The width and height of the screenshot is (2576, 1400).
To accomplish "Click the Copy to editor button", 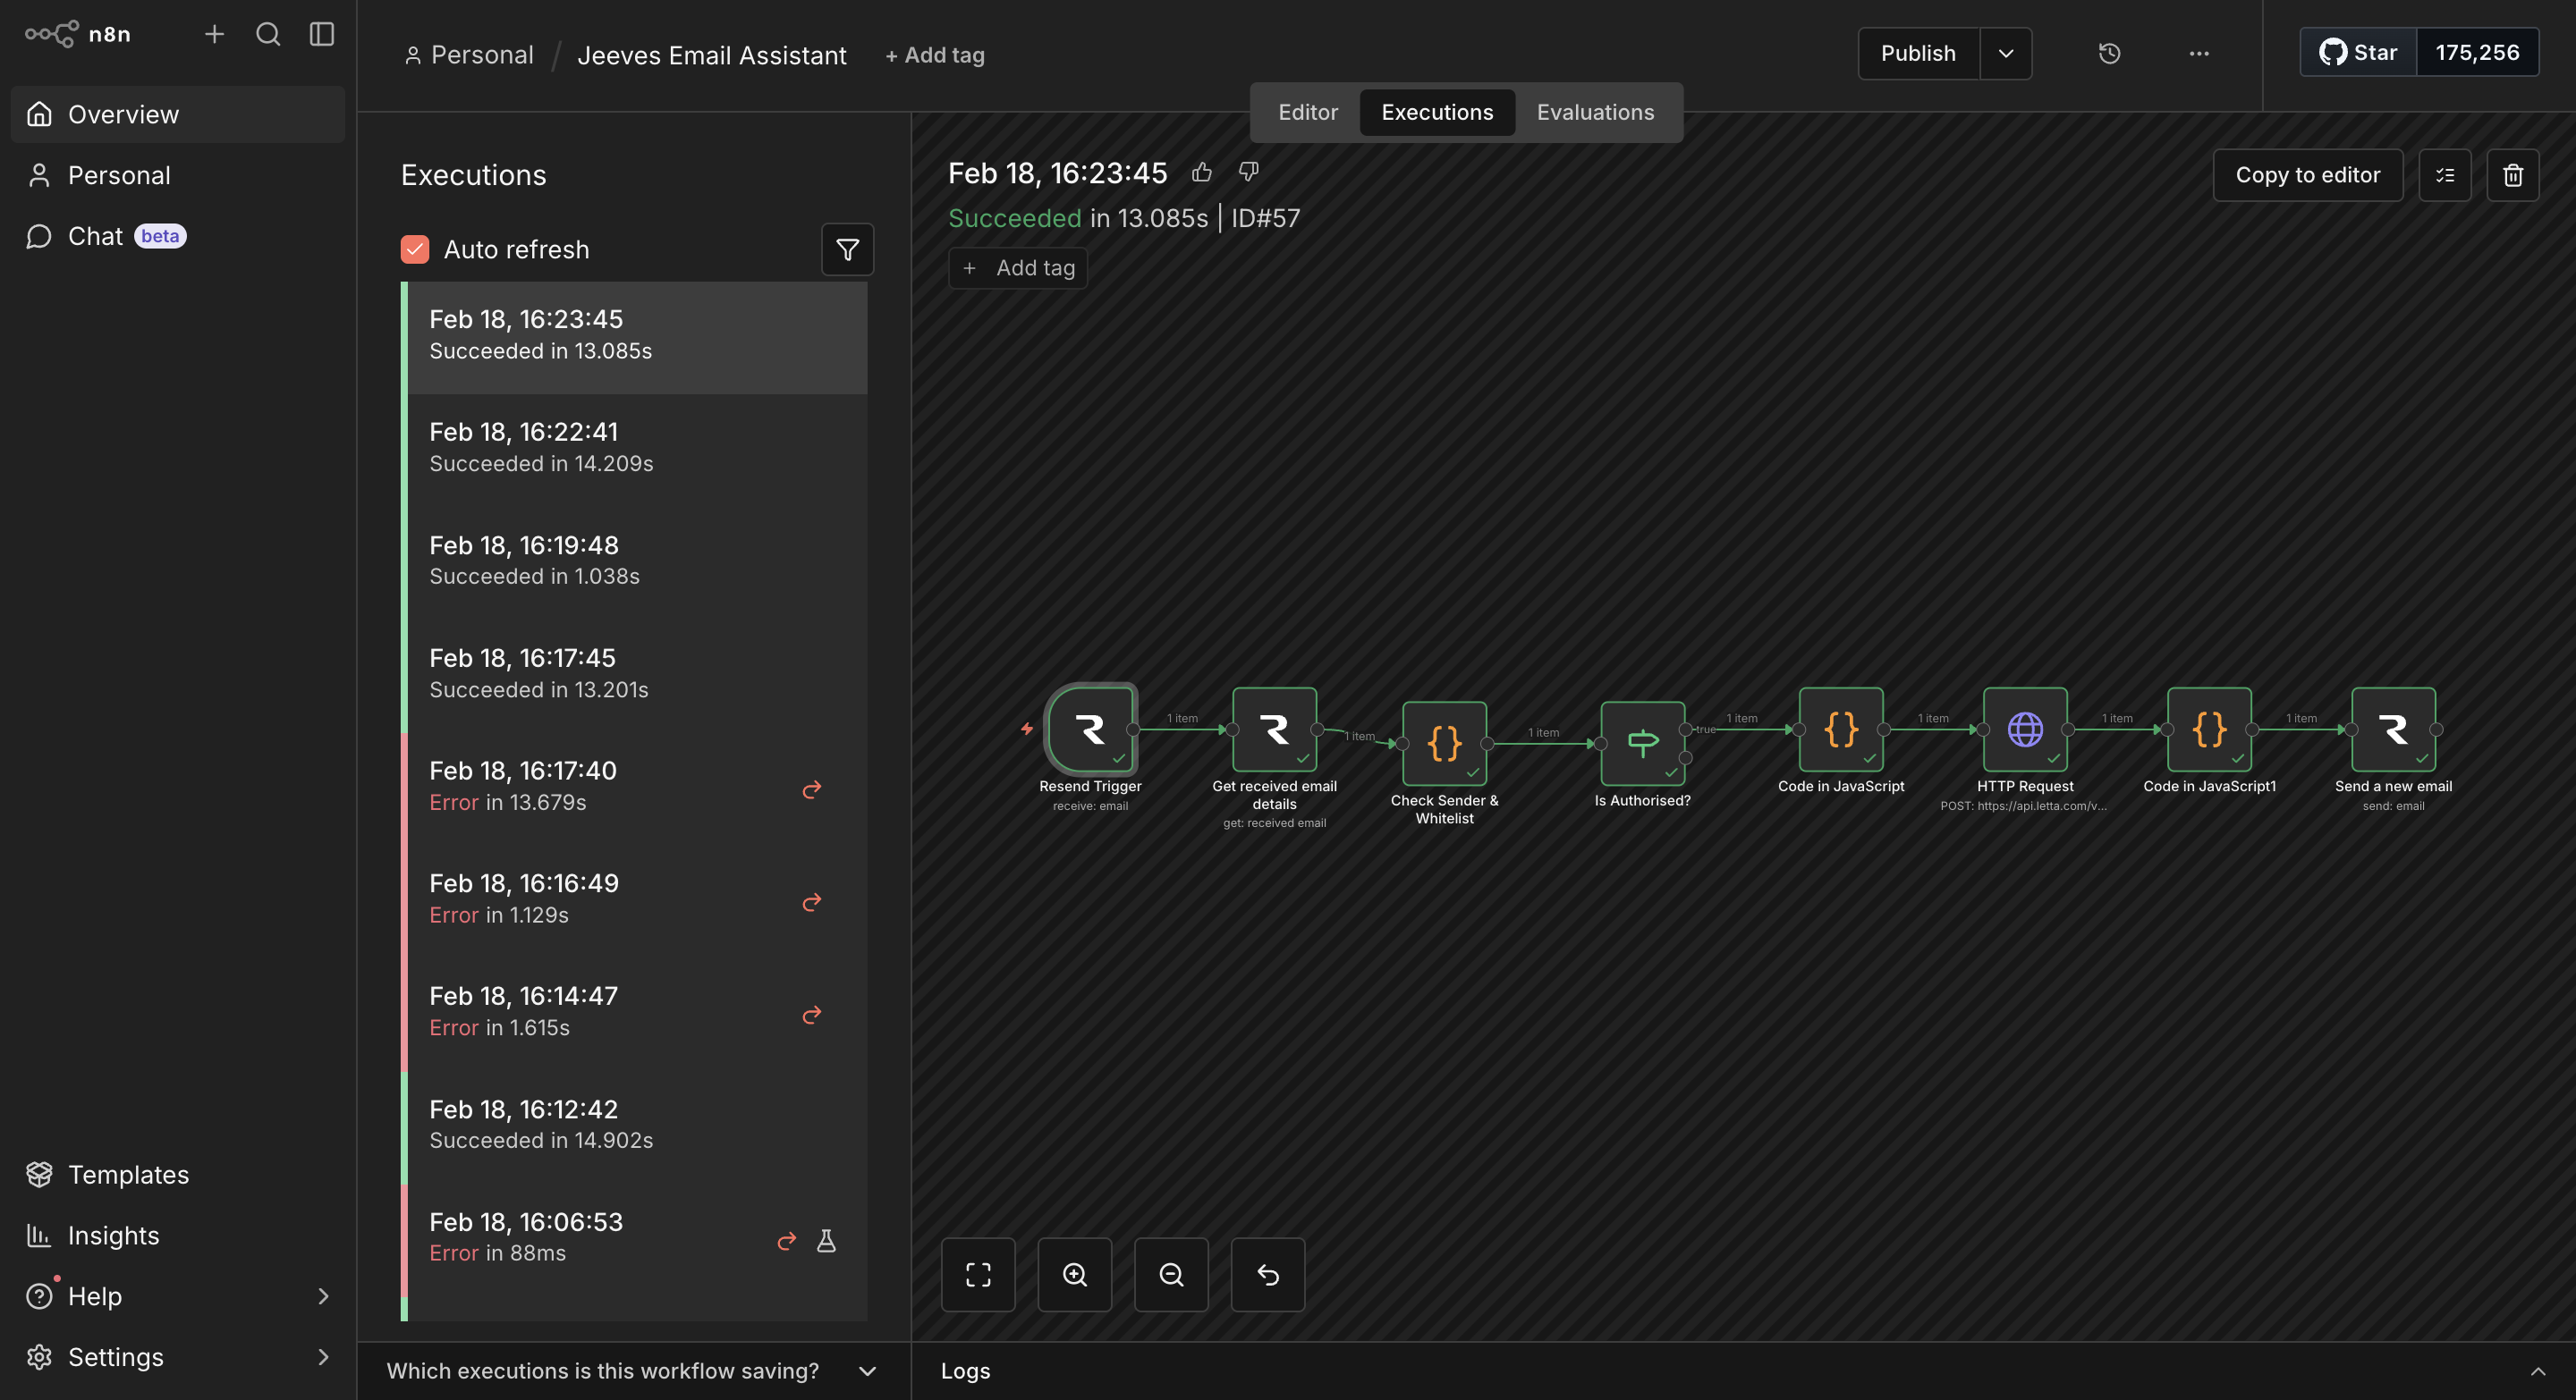I will [x=2307, y=176].
